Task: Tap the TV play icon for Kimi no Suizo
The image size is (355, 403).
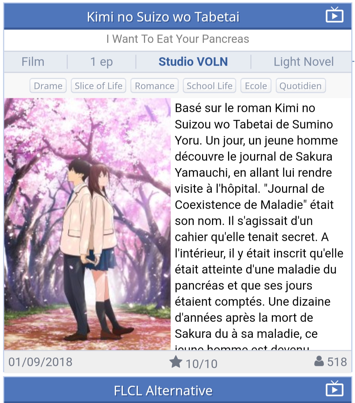Action: pos(334,15)
